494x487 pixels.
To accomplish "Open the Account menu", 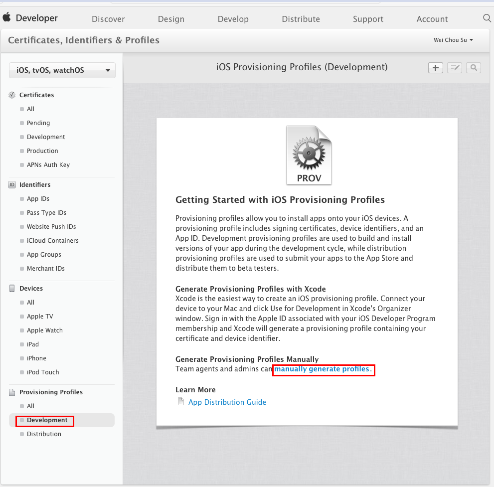I will (x=432, y=19).
